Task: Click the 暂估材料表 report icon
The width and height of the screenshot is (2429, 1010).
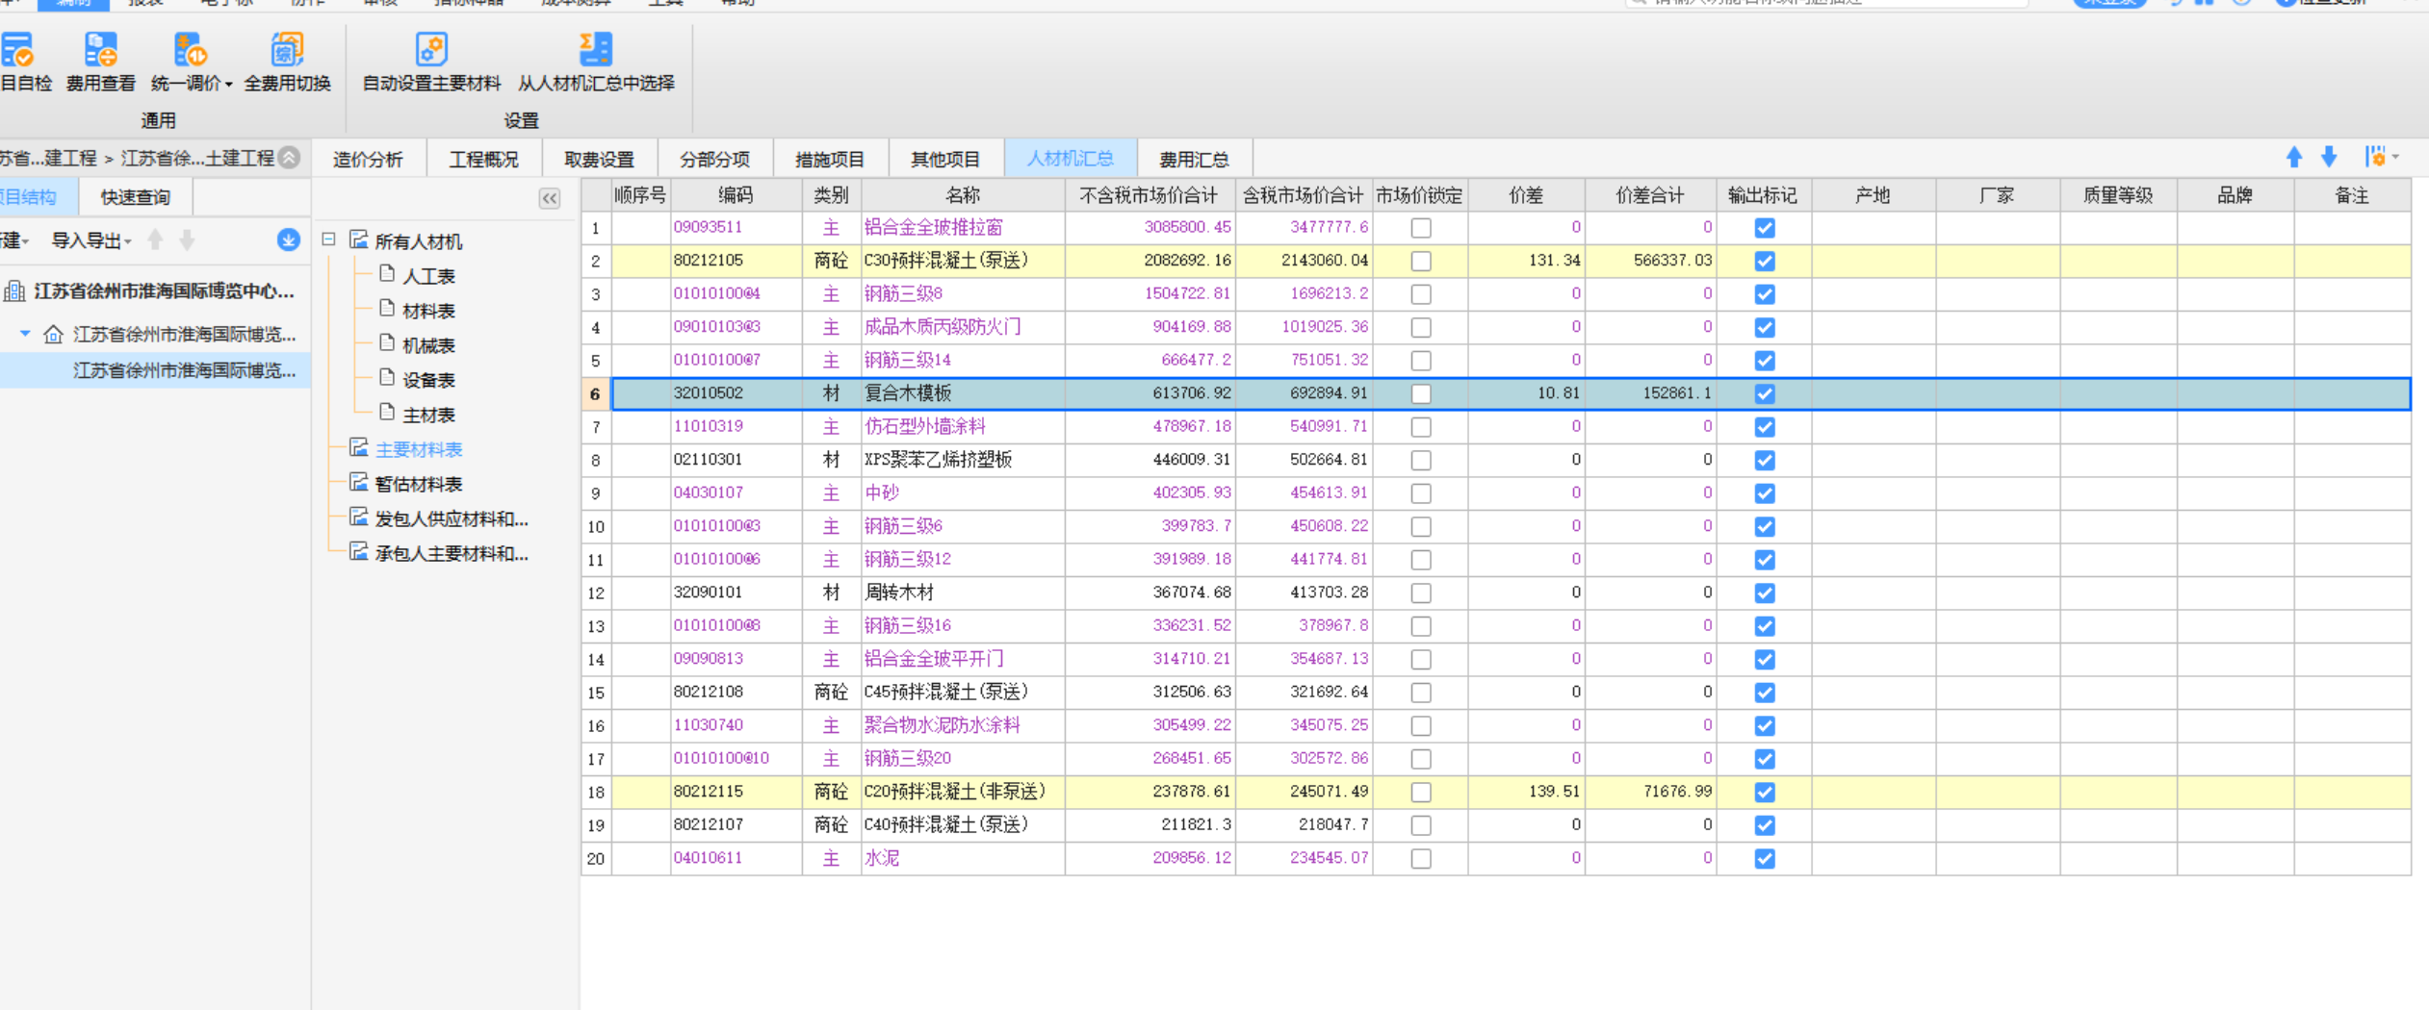Action: point(359,483)
